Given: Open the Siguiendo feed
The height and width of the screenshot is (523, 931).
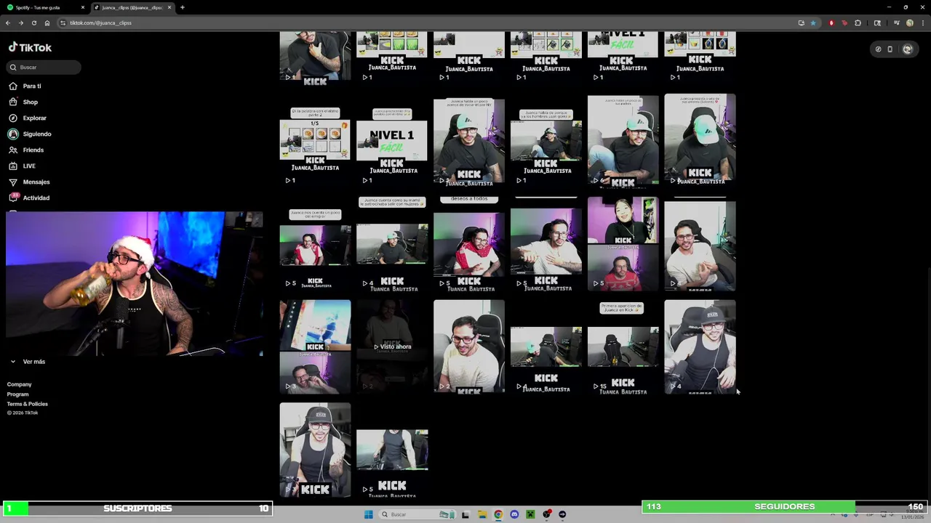Looking at the screenshot, I should coord(36,134).
